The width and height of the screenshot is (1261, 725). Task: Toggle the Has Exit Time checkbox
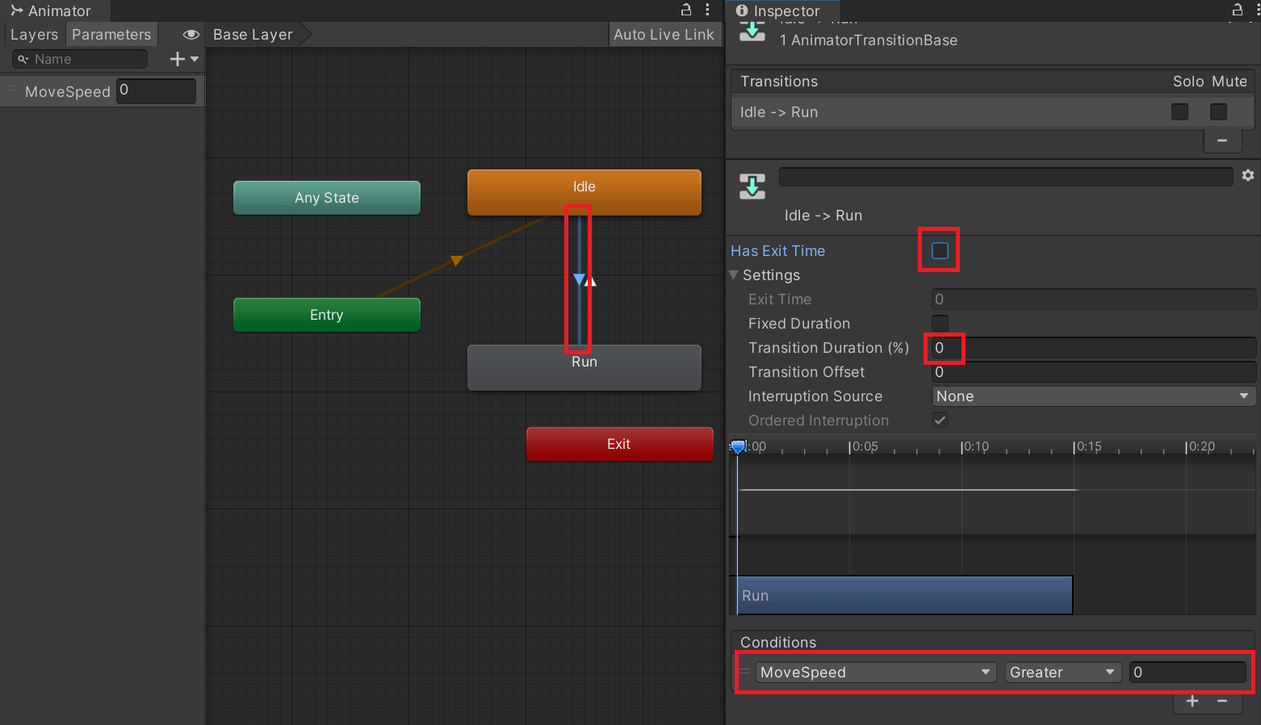click(940, 250)
